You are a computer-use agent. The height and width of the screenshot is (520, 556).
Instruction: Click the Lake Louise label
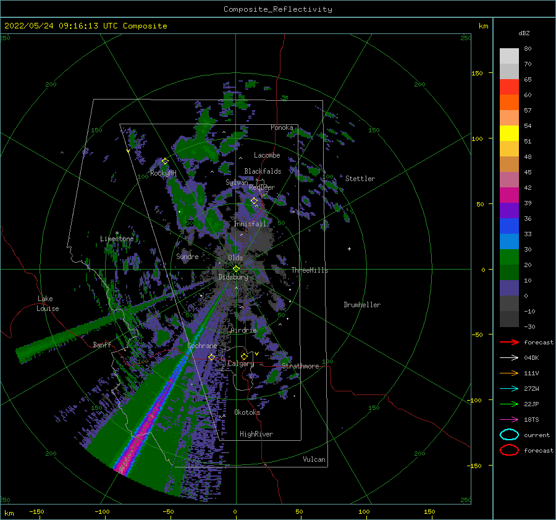click(48, 304)
